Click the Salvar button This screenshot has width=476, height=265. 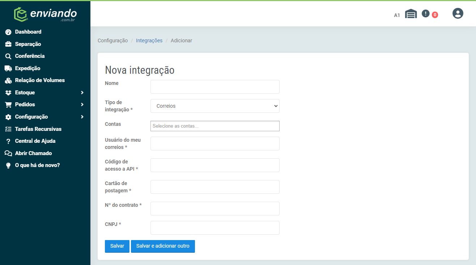(x=117, y=246)
